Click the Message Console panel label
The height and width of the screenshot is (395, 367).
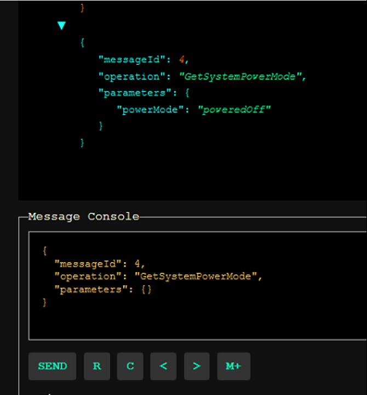(x=83, y=217)
